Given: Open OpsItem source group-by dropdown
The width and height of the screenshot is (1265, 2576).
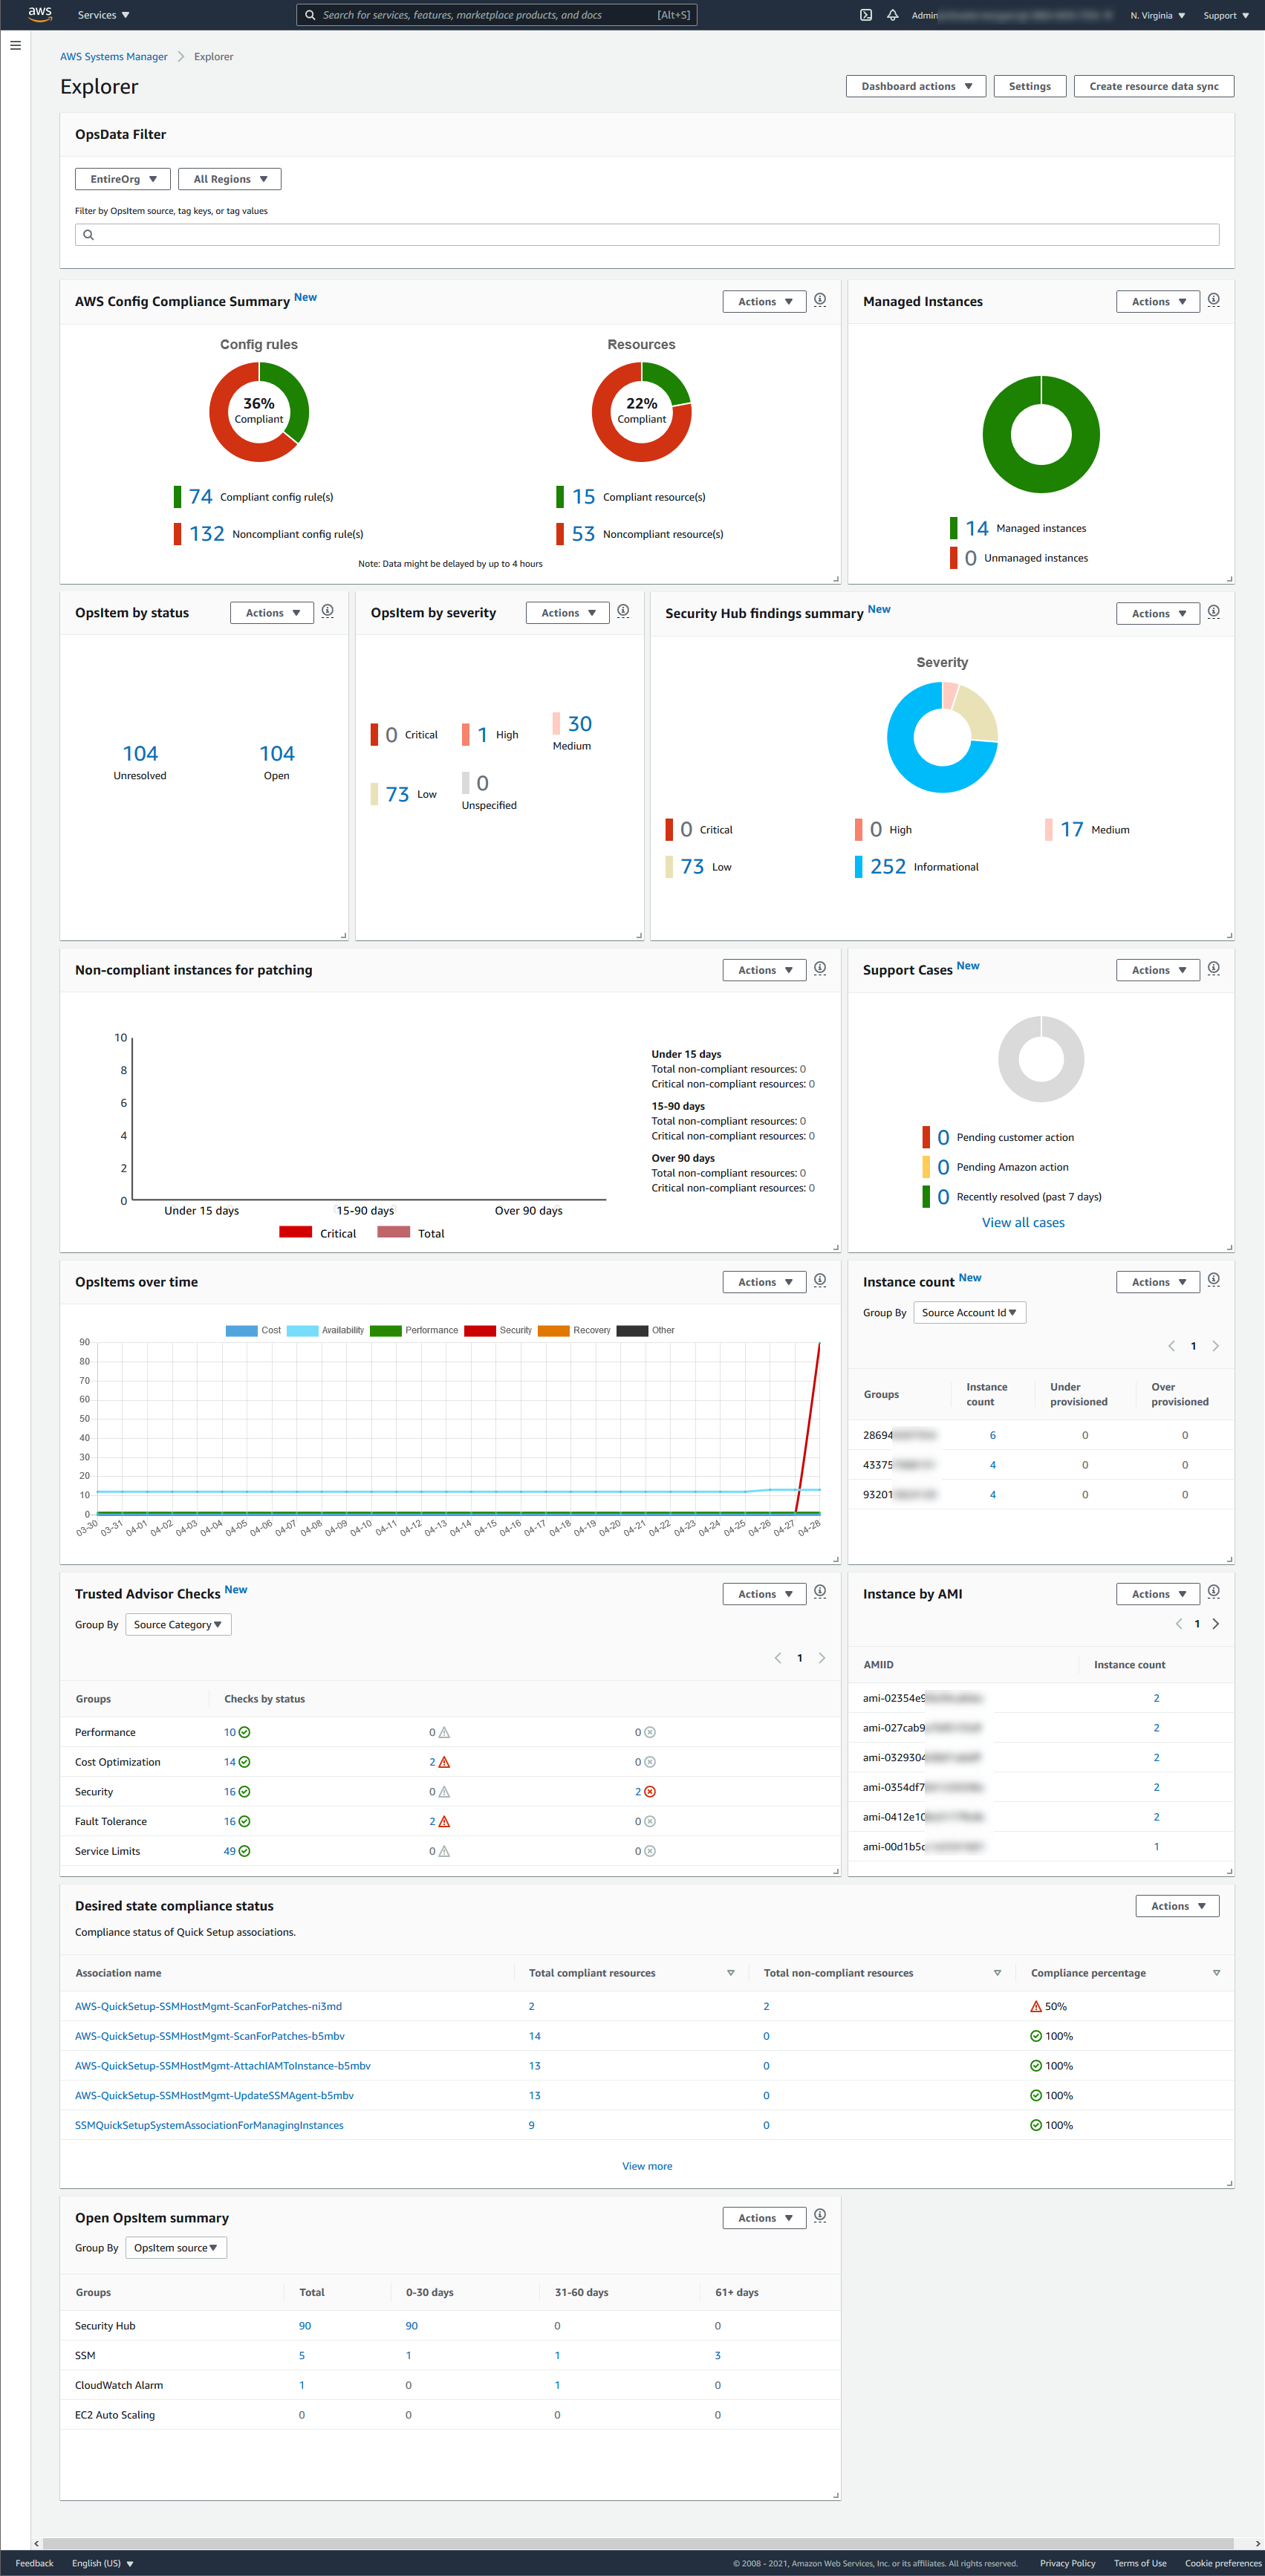Looking at the screenshot, I should coord(177,2248).
